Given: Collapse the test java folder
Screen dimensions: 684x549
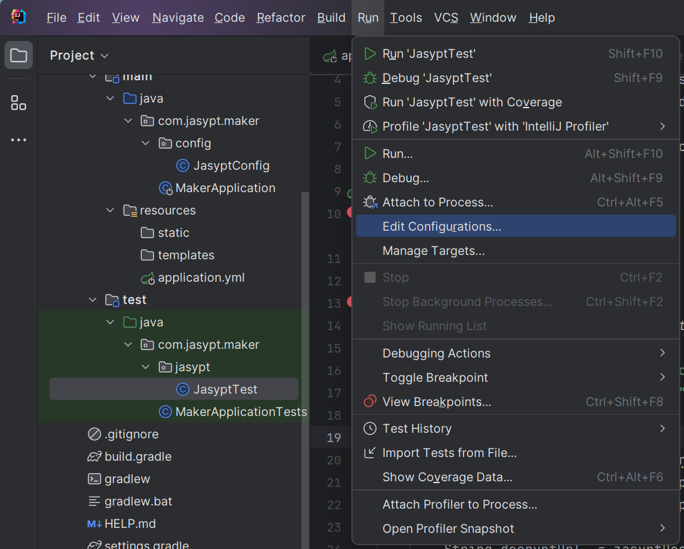Looking at the screenshot, I should (110, 322).
